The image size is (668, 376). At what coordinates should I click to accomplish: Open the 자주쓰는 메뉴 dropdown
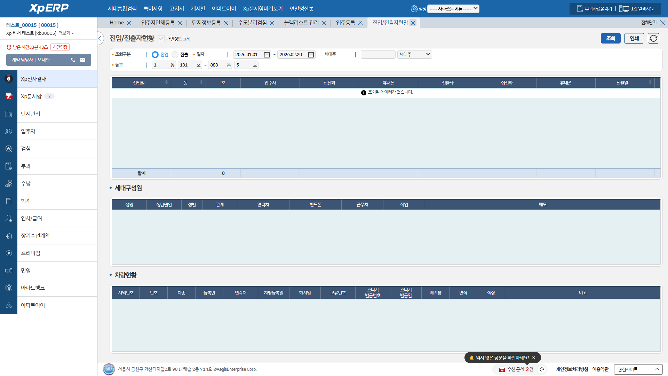[453, 9]
